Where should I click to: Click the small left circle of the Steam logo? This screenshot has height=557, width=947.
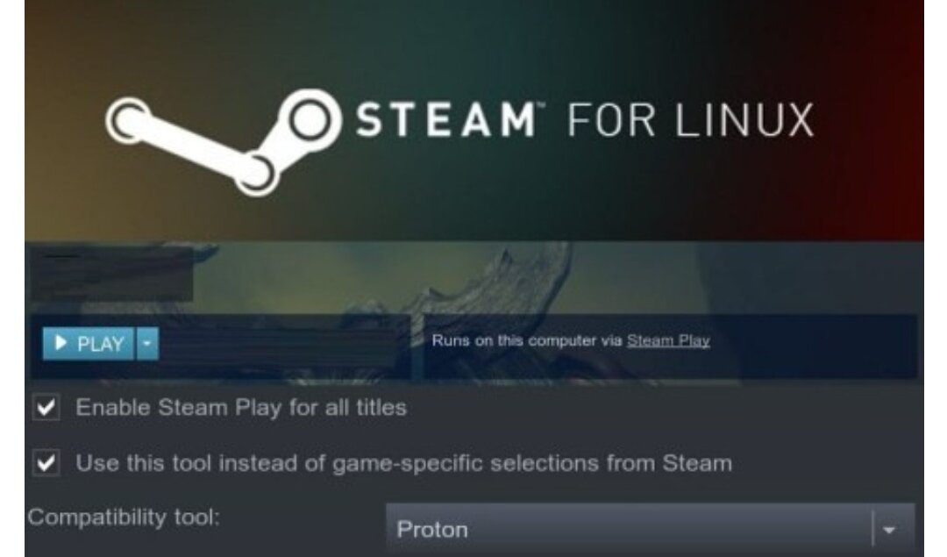click(x=129, y=120)
